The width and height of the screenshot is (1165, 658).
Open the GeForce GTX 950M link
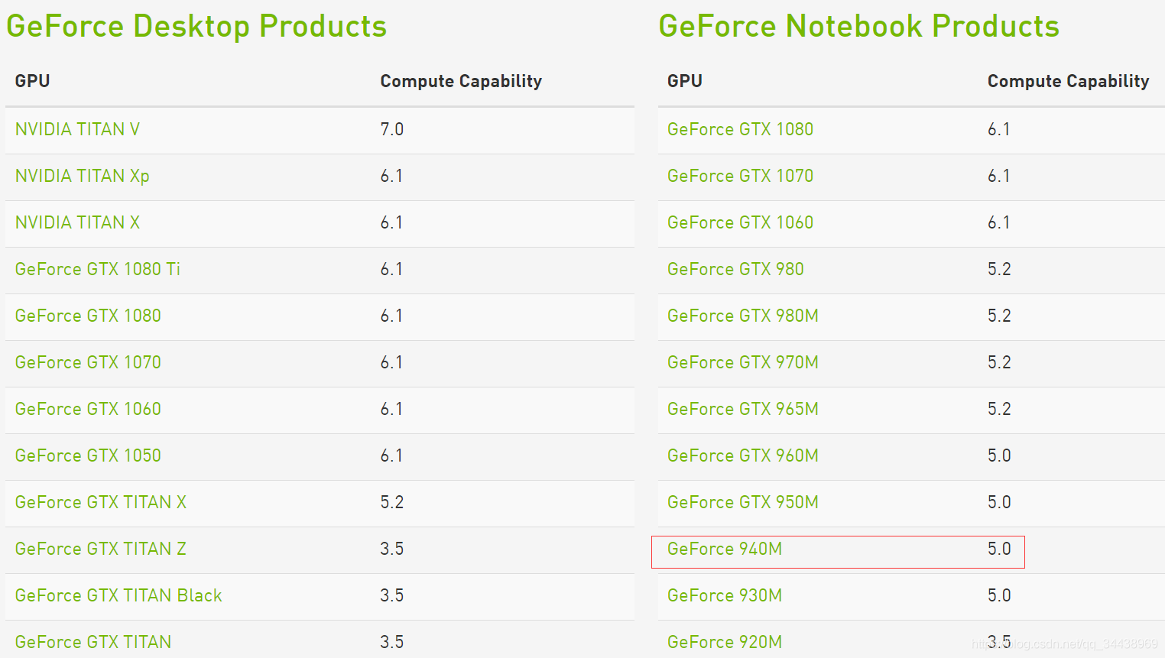pyautogui.click(x=742, y=502)
